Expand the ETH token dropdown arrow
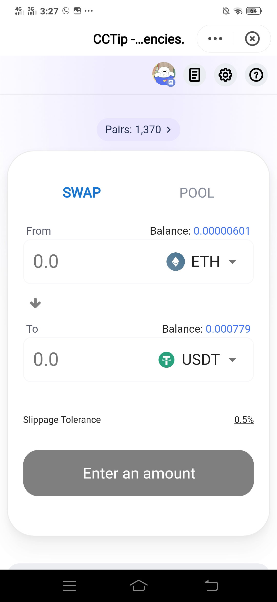 pyautogui.click(x=232, y=262)
